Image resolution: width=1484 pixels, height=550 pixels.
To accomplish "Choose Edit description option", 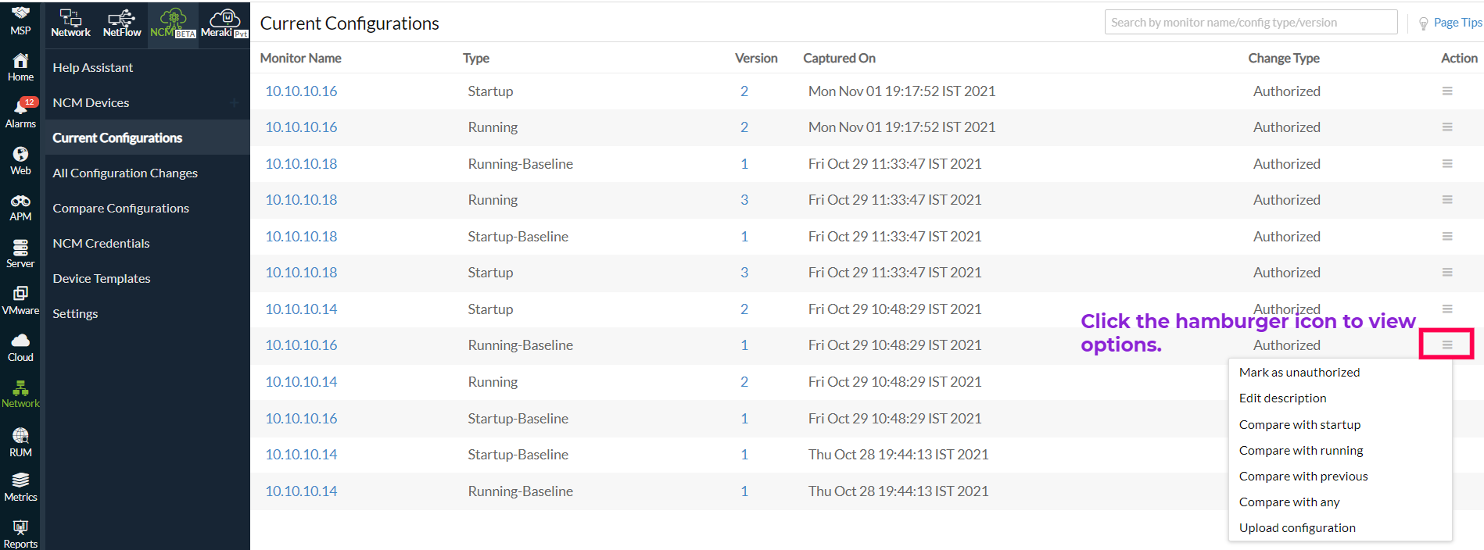I will pyautogui.click(x=1283, y=398).
